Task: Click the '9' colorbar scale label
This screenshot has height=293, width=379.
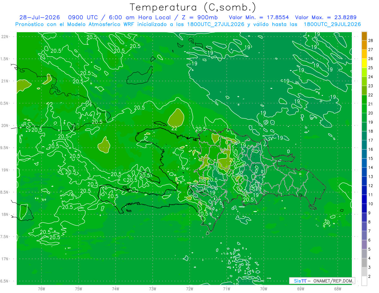Action: pyautogui.click(x=370, y=213)
